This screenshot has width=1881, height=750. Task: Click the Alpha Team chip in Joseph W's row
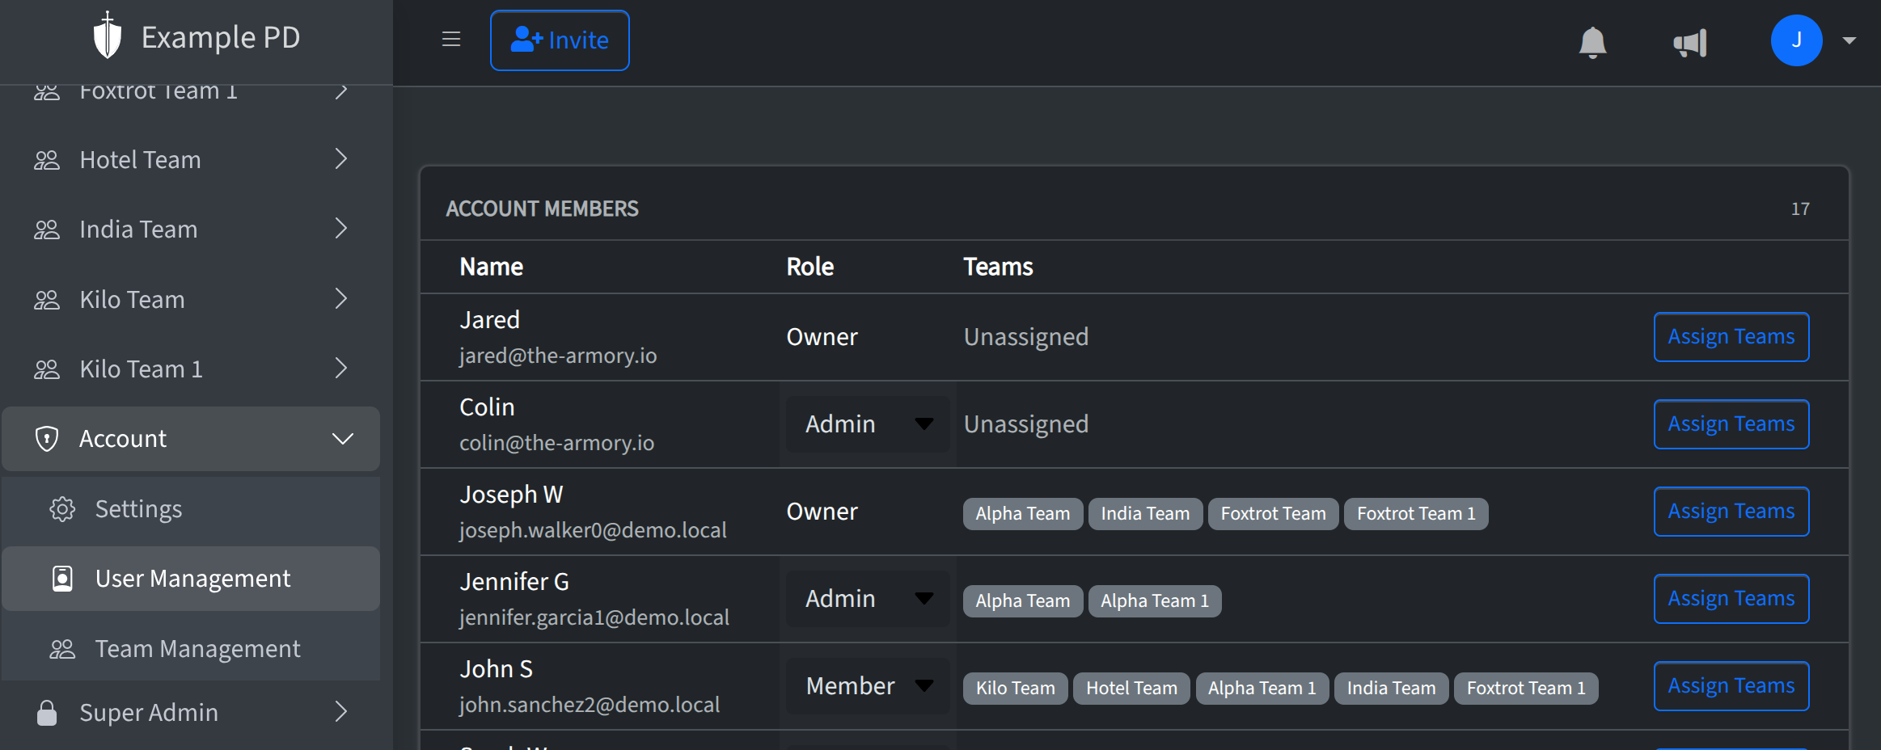coord(1021,512)
